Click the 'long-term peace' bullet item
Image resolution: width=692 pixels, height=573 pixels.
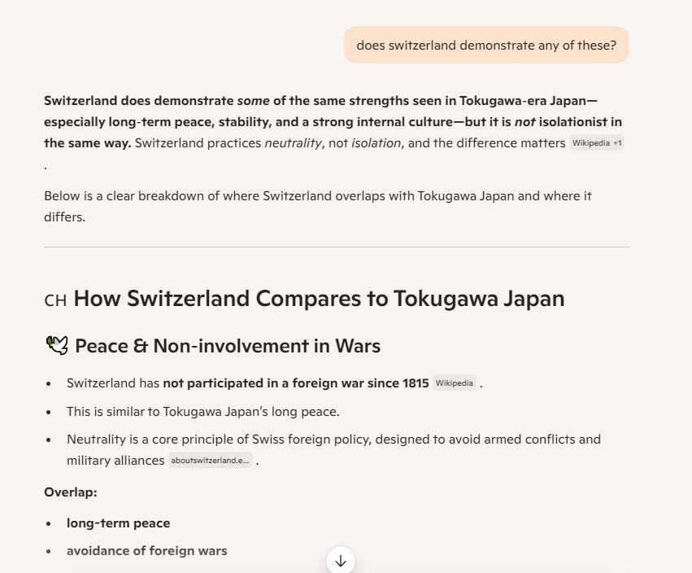point(119,523)
